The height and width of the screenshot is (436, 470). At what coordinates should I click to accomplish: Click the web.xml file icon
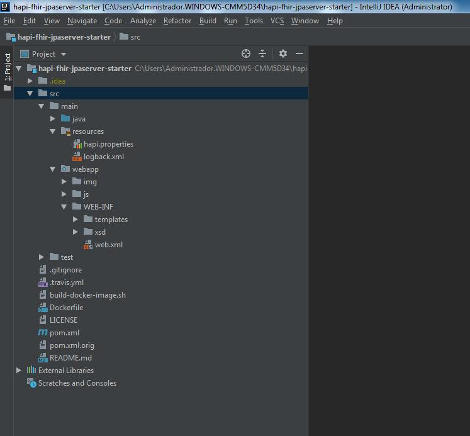pos(88,245)
